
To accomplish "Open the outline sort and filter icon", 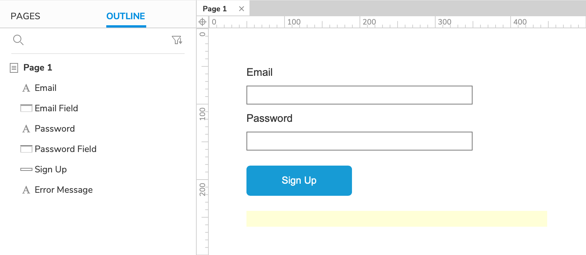I will point(177,40).
